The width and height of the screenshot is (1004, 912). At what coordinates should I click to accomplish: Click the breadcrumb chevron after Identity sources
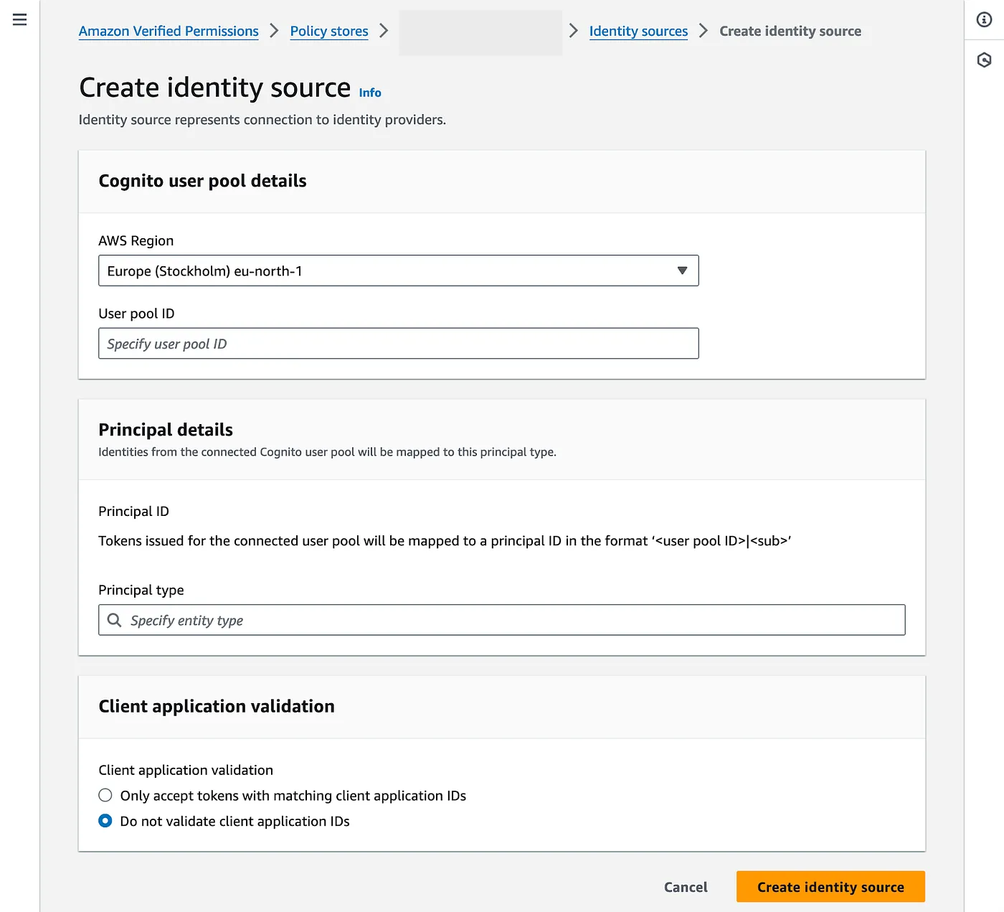click(704, 31)
